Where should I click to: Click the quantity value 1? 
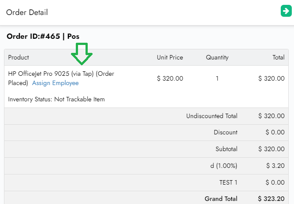(x=217, y=78)
